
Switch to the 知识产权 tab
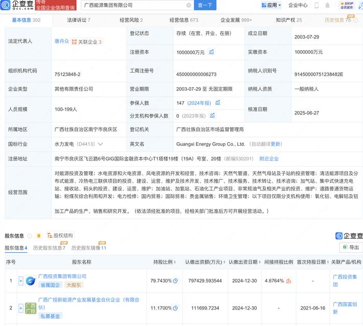(x=289, y=20)
